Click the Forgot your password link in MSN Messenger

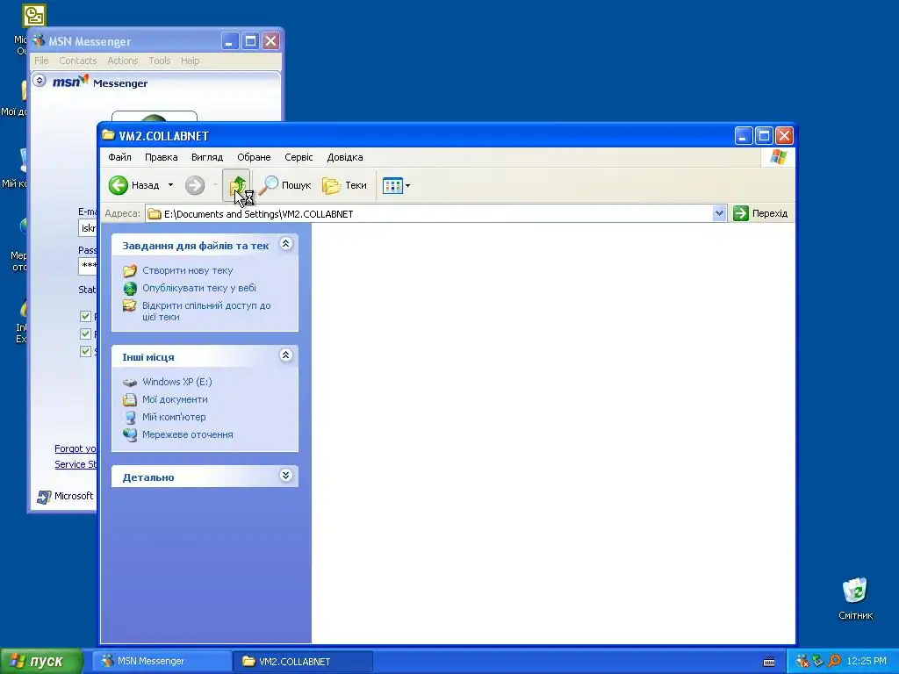pos(76,448)
